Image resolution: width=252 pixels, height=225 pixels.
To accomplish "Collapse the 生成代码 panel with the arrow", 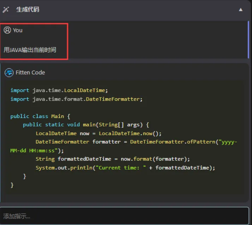I will pyautogui.click(x=241, y=10).
